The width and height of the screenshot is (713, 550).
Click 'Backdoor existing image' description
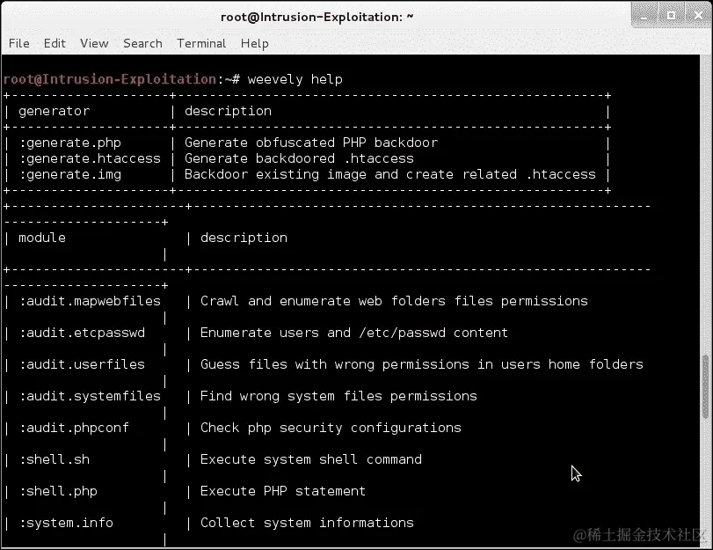click(390, 174)
